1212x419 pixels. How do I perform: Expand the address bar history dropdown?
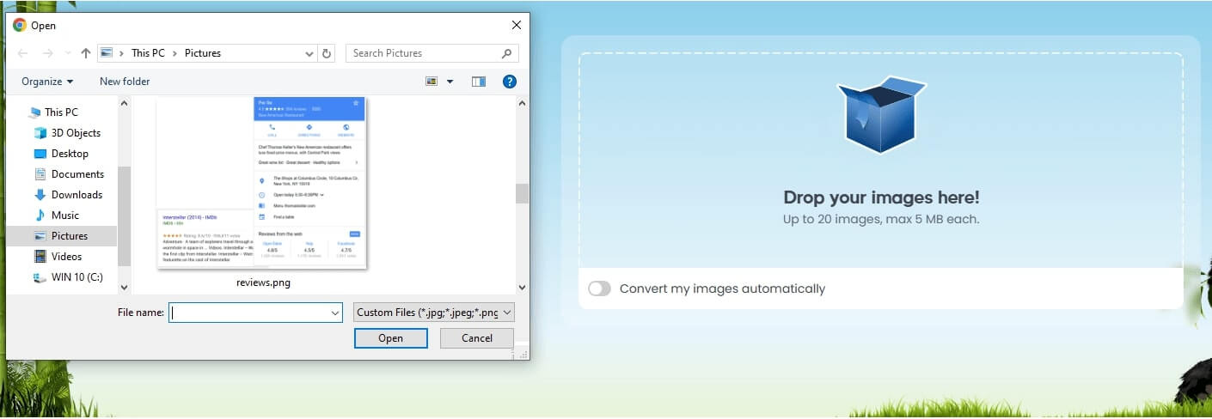[x=309, y=53]
